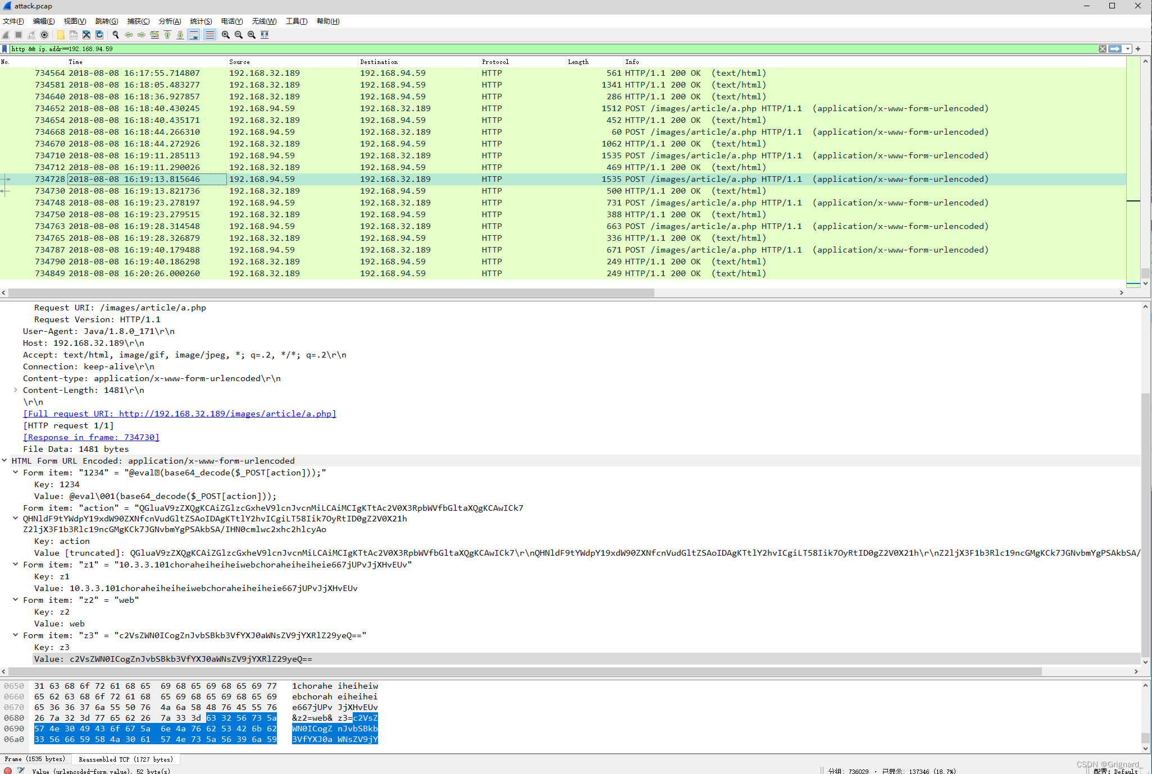Image resolution: width=1152 pixels, height=774 pixels.
Task: Select packet 734730 response row
Action: 563,191
